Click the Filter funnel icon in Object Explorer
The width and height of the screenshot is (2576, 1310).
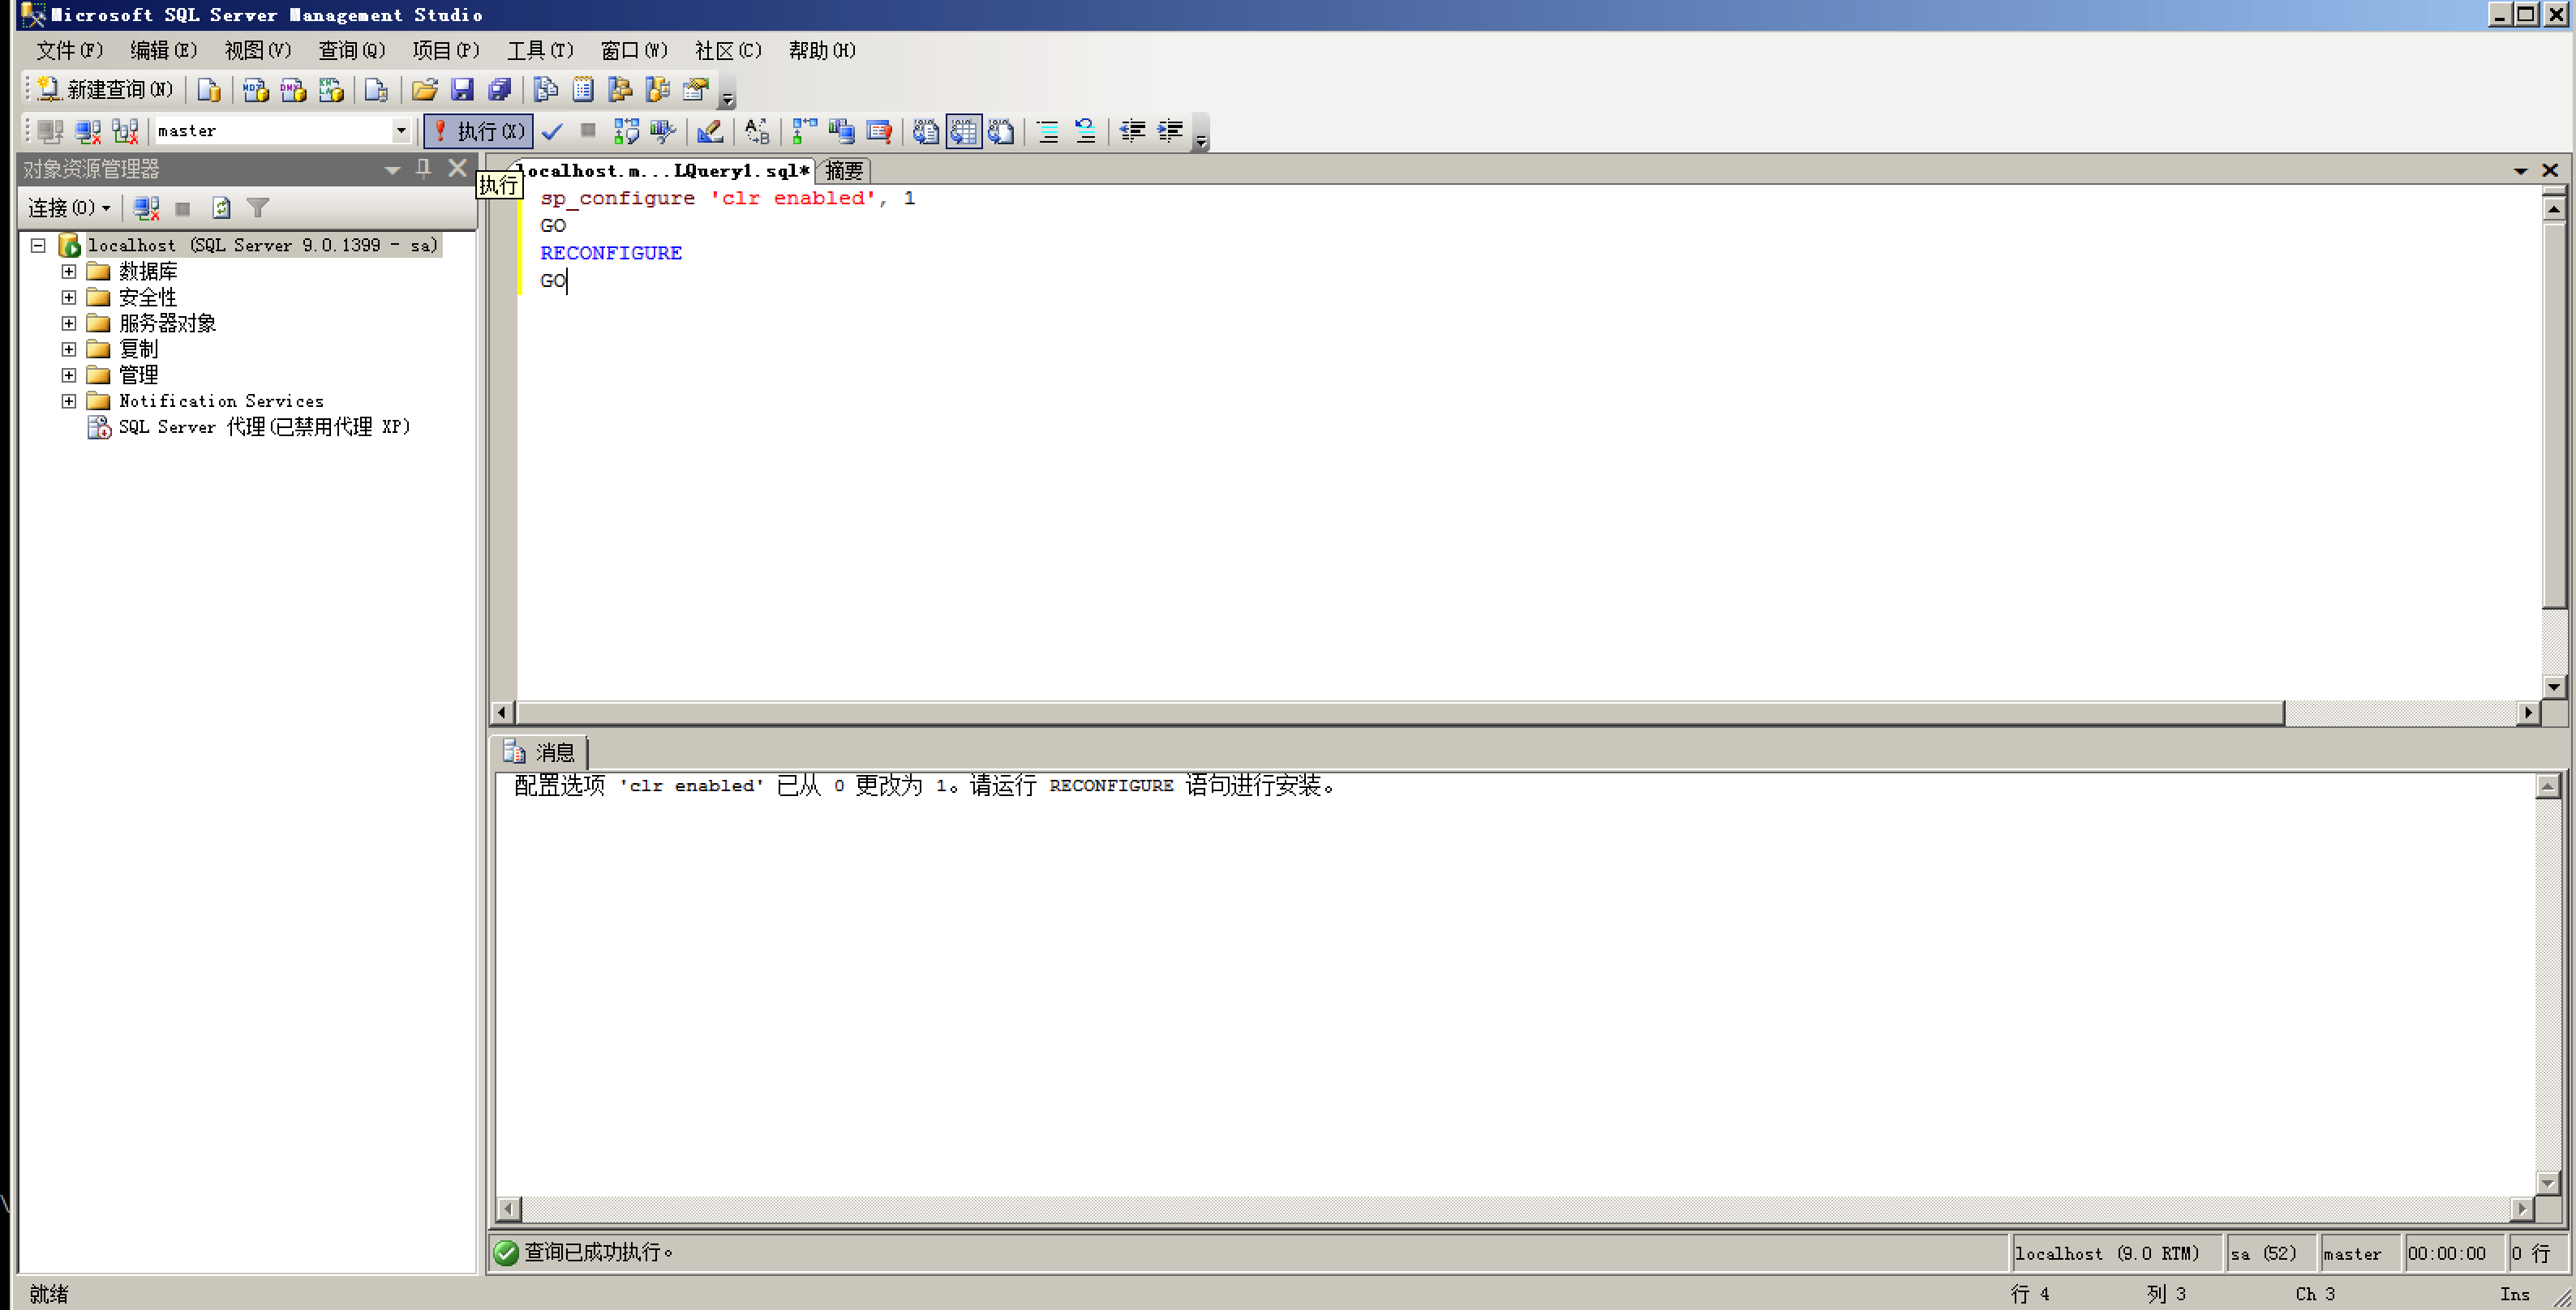click(258, 208)
